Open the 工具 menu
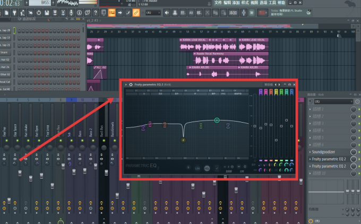 click(272, 3)
